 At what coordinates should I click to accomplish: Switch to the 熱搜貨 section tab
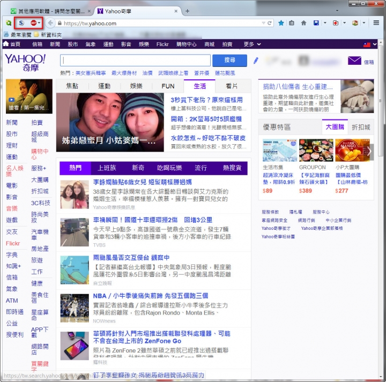tap(232, 168)
